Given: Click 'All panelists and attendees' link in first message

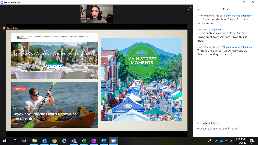Looking at the screenshot, I should click(x=237, y=16).
